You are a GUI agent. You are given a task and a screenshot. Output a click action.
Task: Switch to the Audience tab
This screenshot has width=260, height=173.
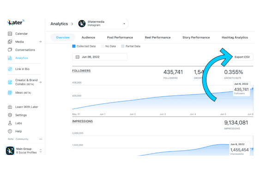(x=88, y=37)
